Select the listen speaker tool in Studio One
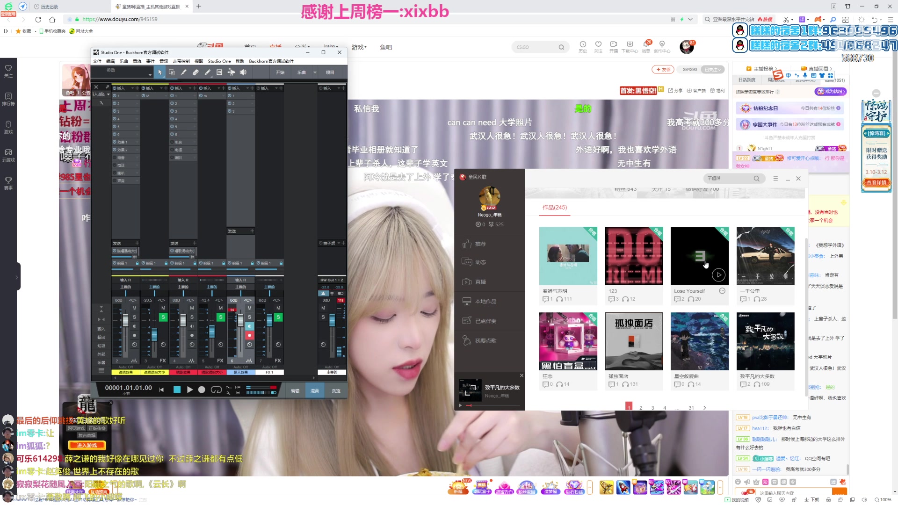The image size is (898, 505). point(243,72)
